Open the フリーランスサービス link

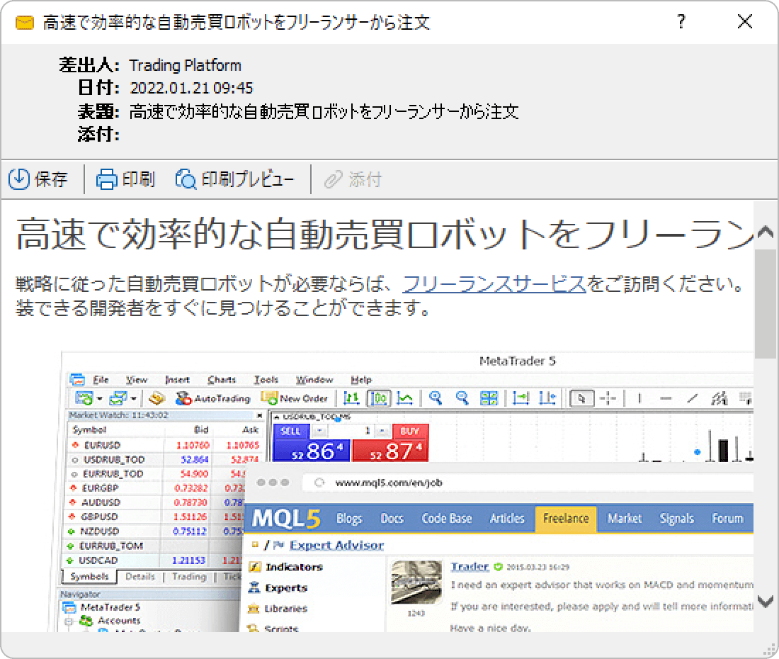[493, 282]
